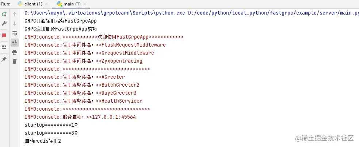
Task: Jump down the stack trace with the down arrow
Action: 15,23
